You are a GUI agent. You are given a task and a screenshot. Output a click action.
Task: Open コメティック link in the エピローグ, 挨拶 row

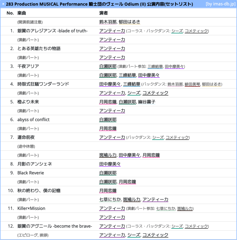coord(155,235)
